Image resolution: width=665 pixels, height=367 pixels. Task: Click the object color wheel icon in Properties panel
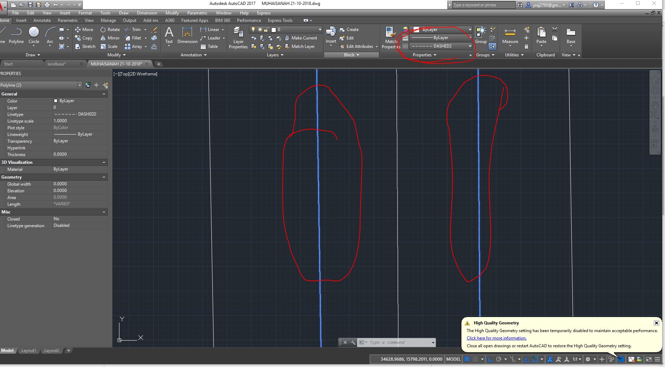coord(405,30)
